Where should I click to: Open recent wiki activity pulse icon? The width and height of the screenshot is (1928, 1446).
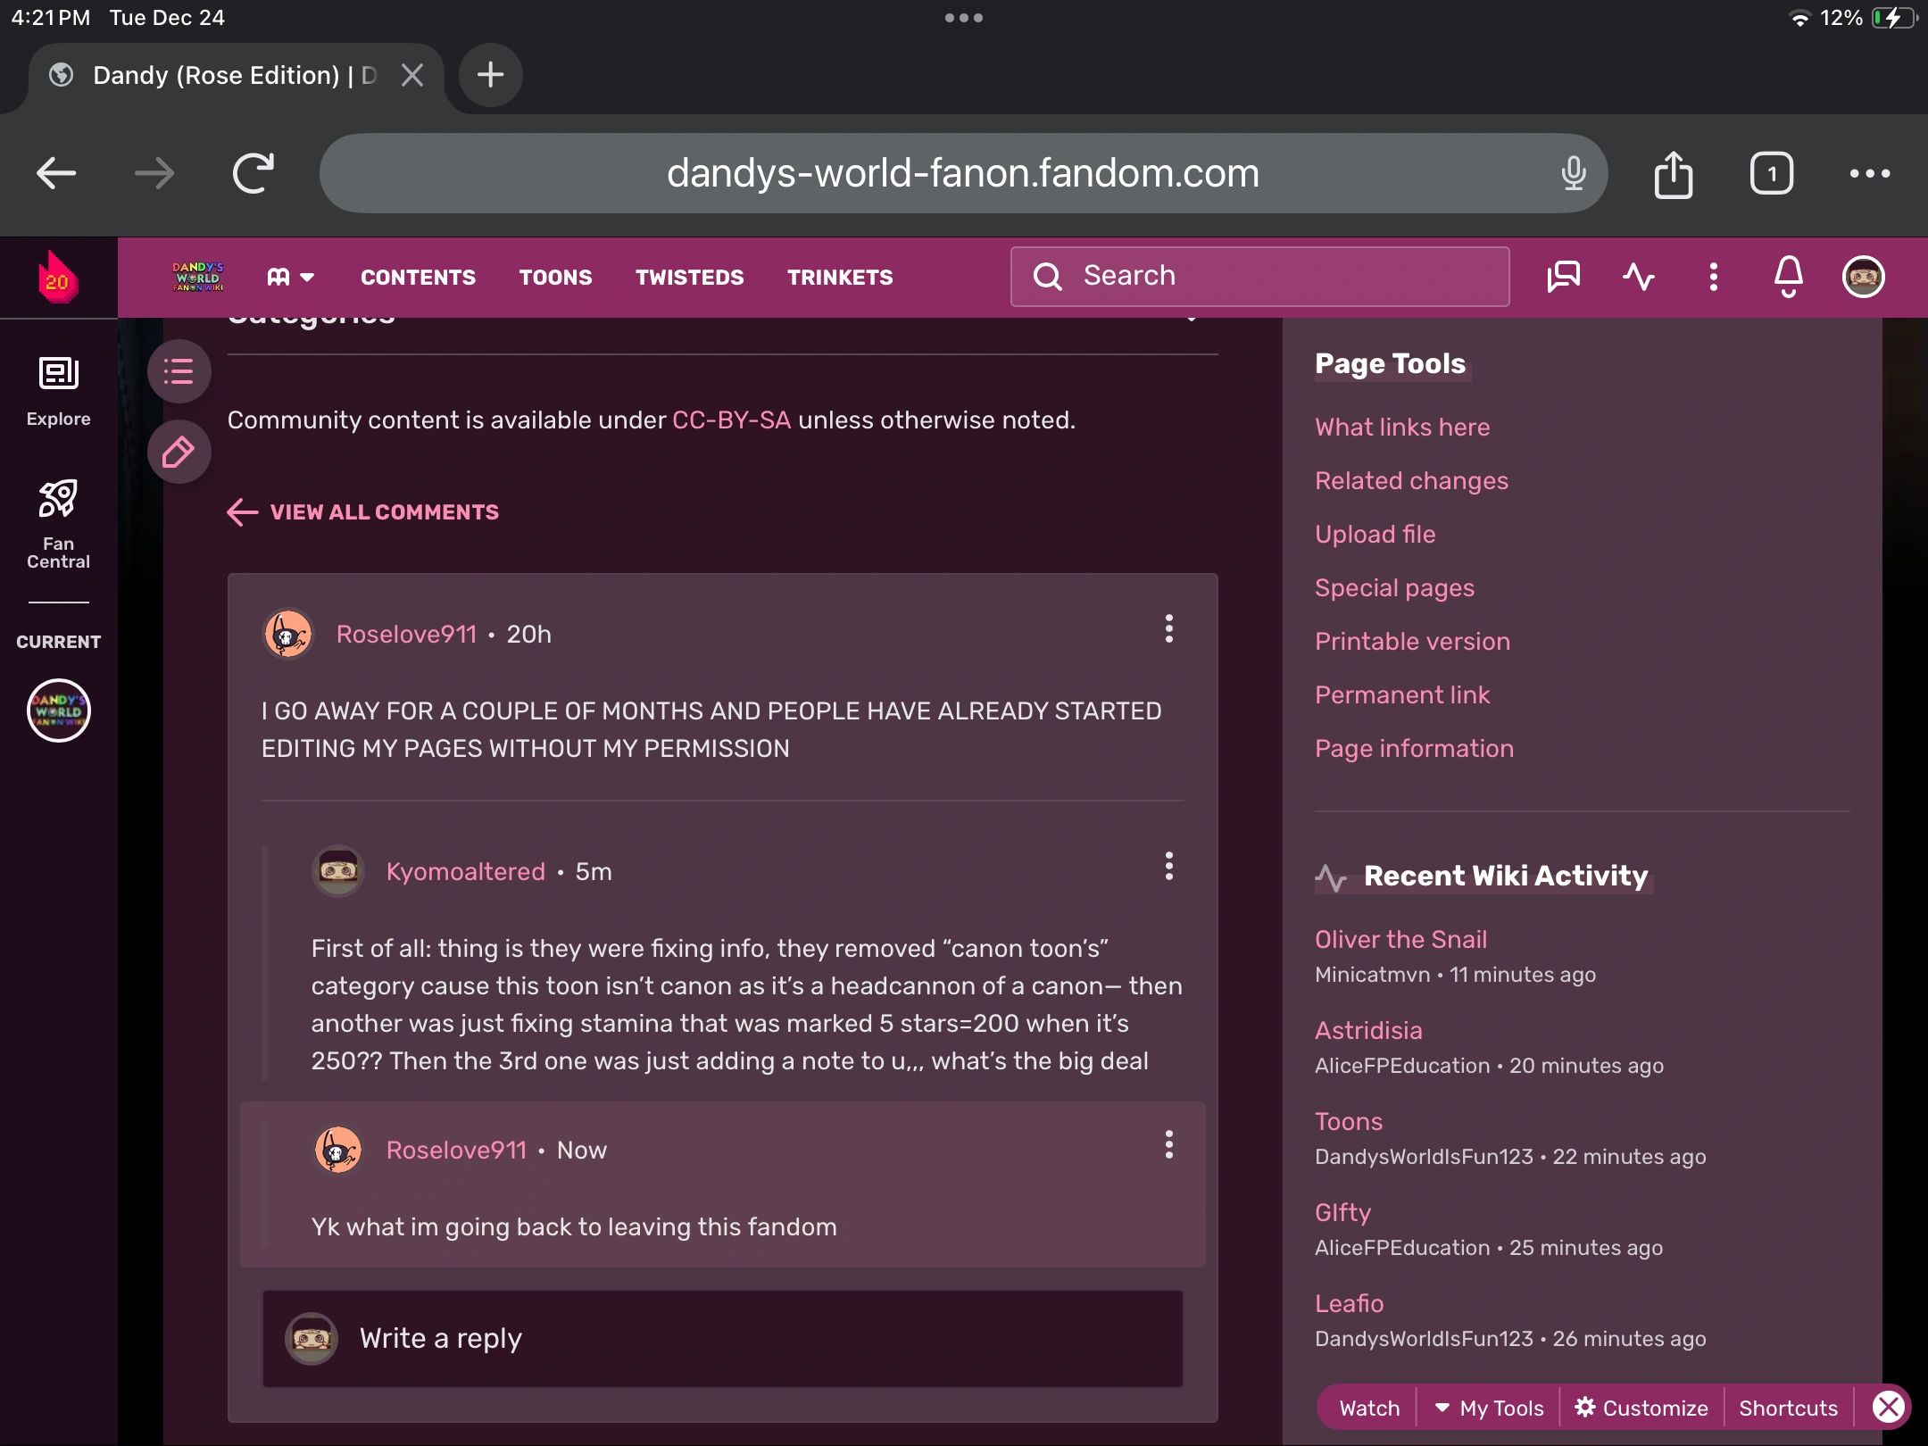pyautogui.click(x=1638, y=277)
